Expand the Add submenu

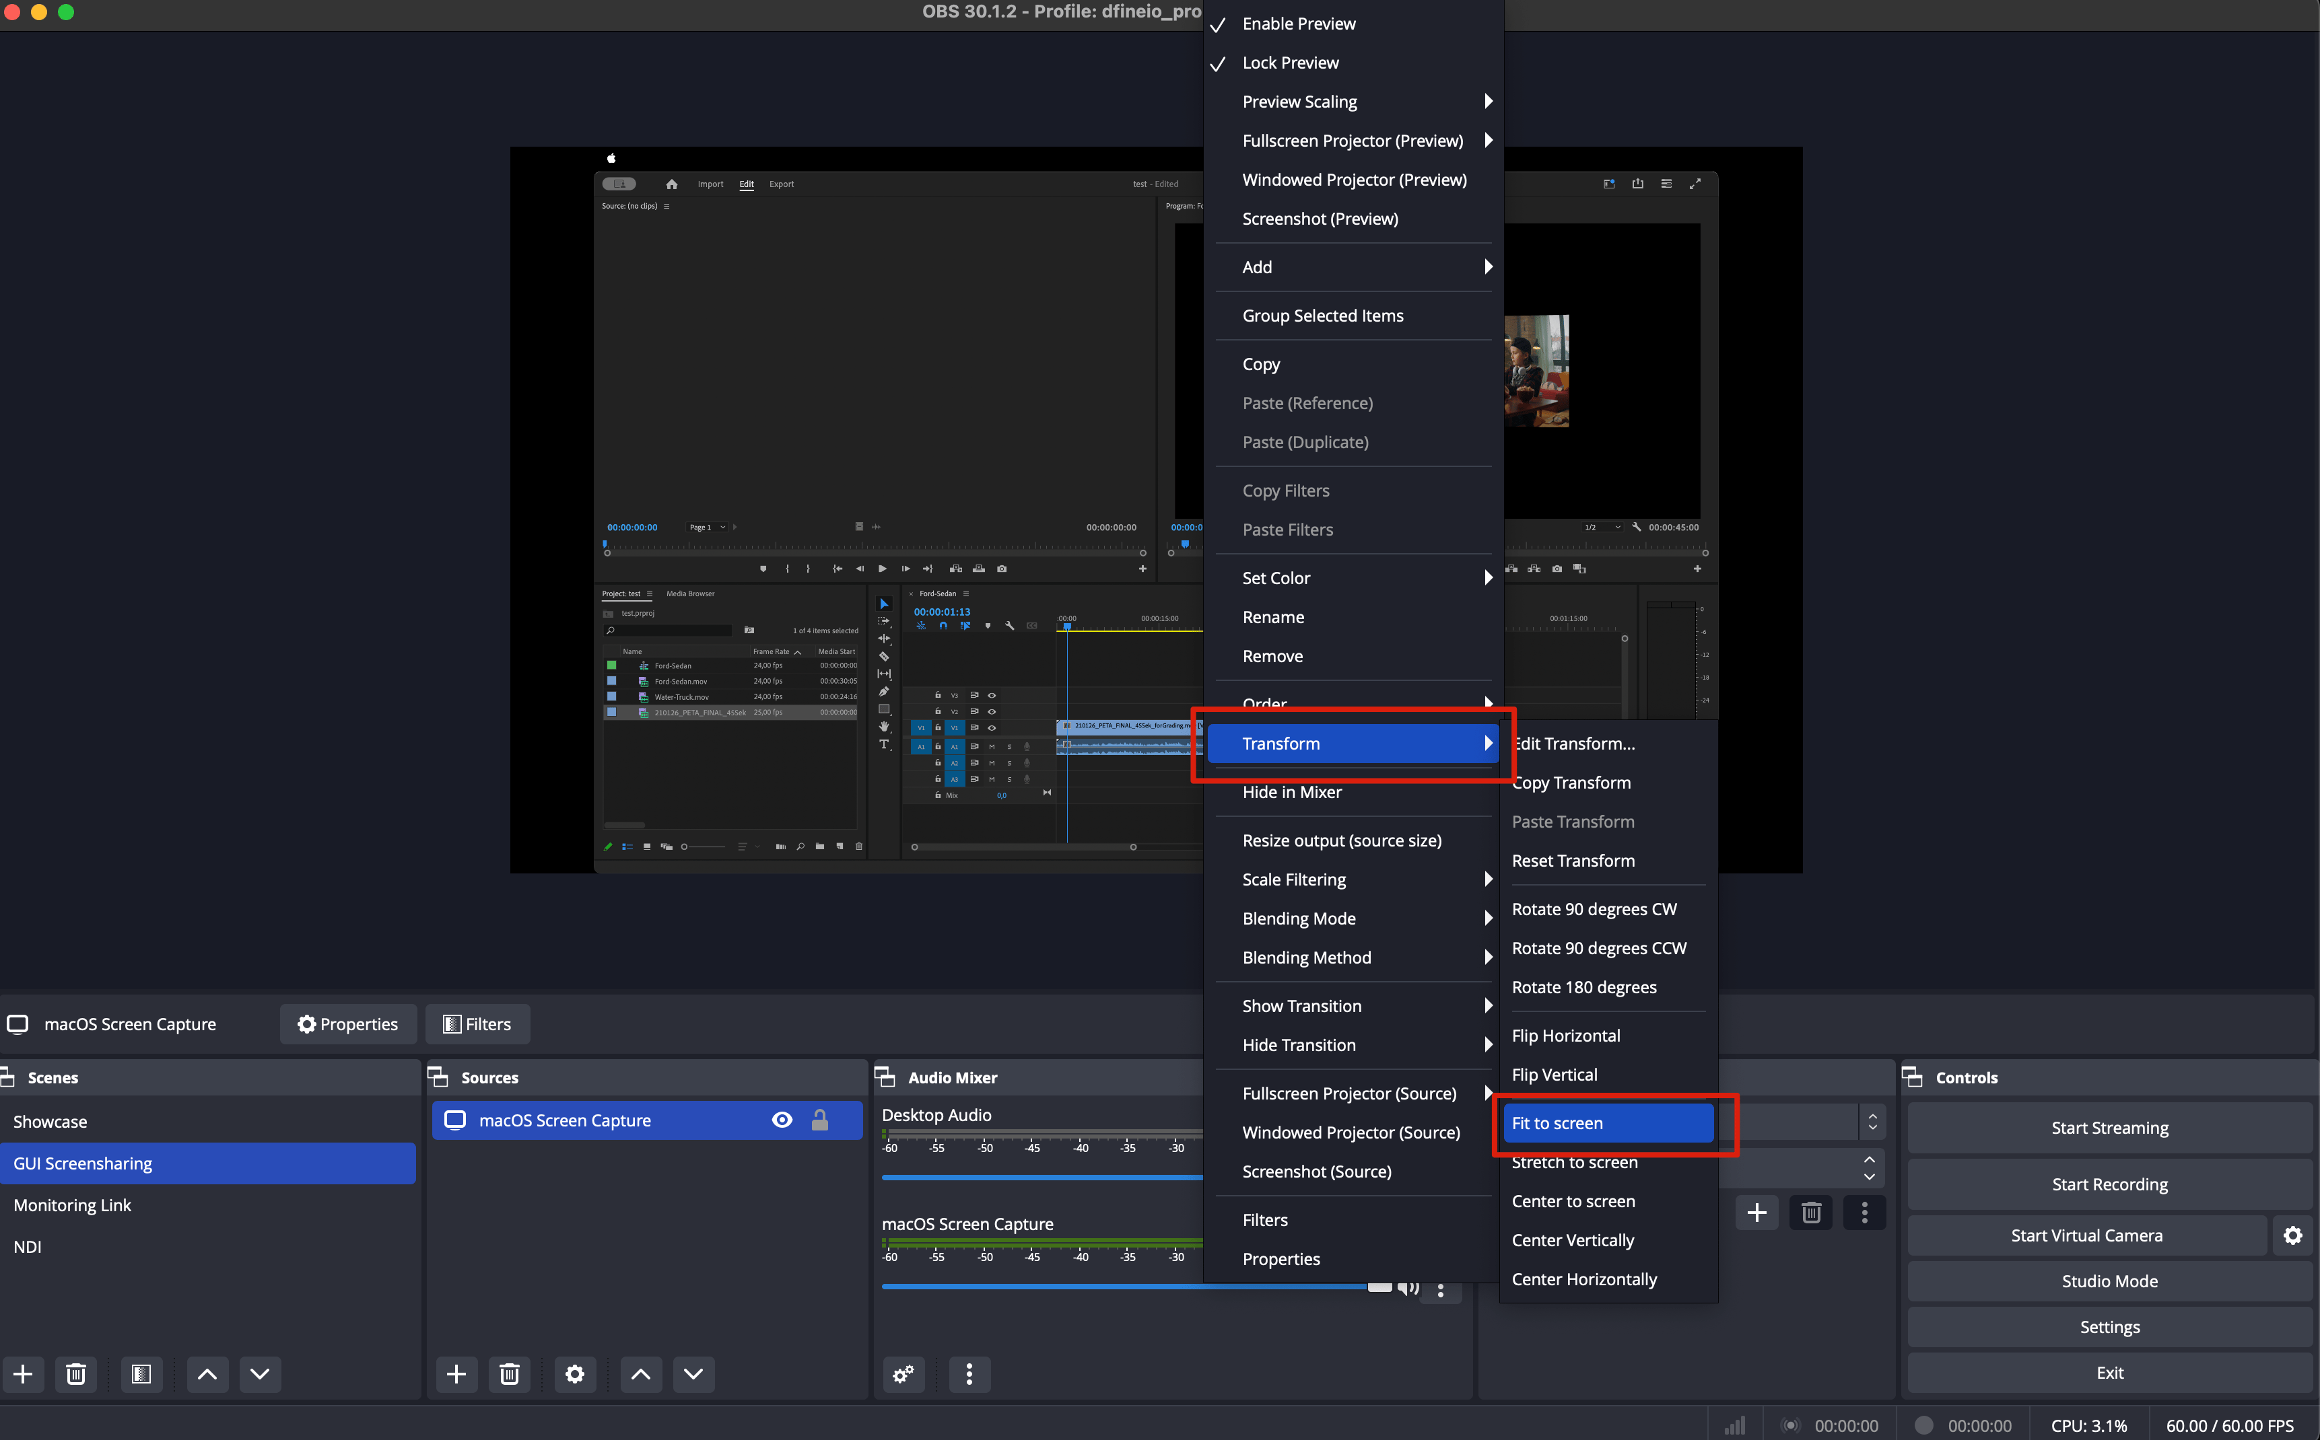tap(1353, 268)
